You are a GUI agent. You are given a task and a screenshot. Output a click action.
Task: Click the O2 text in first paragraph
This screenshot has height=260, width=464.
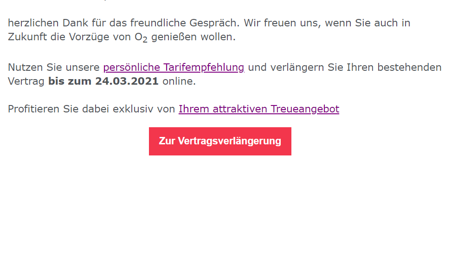point(141,37)
